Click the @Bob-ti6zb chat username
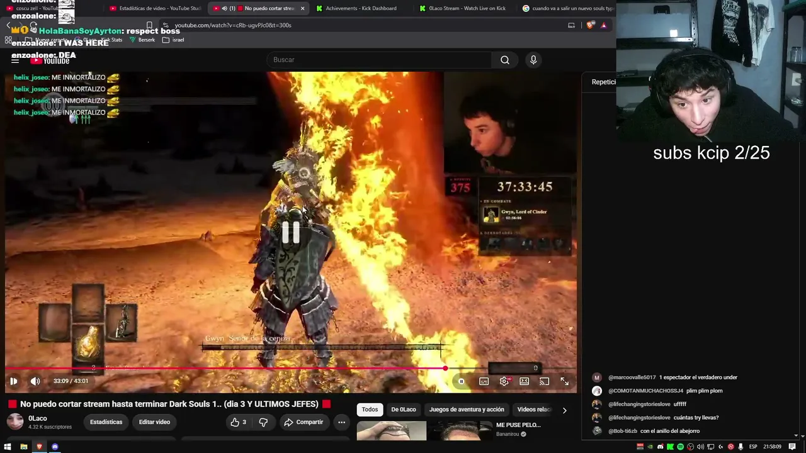 (x=623, y=431)
